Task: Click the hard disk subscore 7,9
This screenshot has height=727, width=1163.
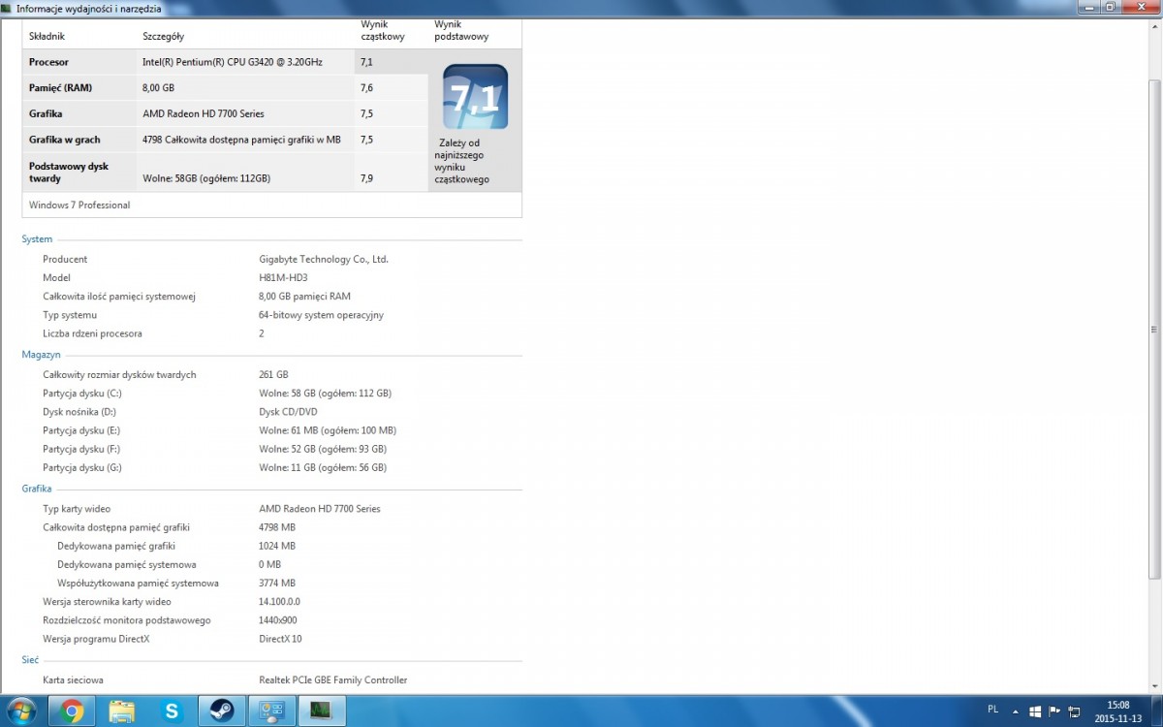Action: pos(366,178)
